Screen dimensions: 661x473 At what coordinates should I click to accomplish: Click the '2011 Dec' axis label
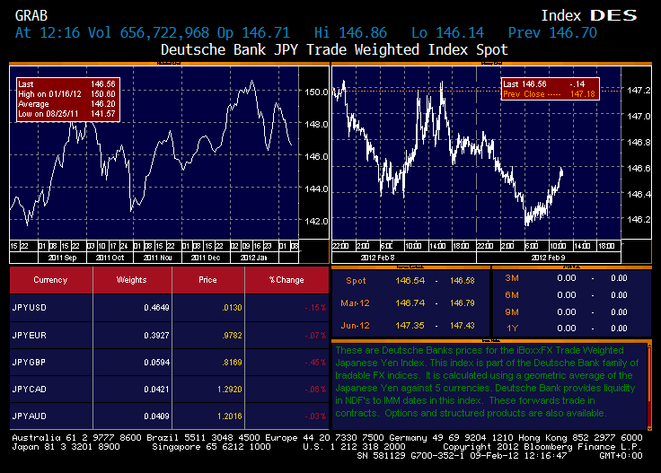206,258
